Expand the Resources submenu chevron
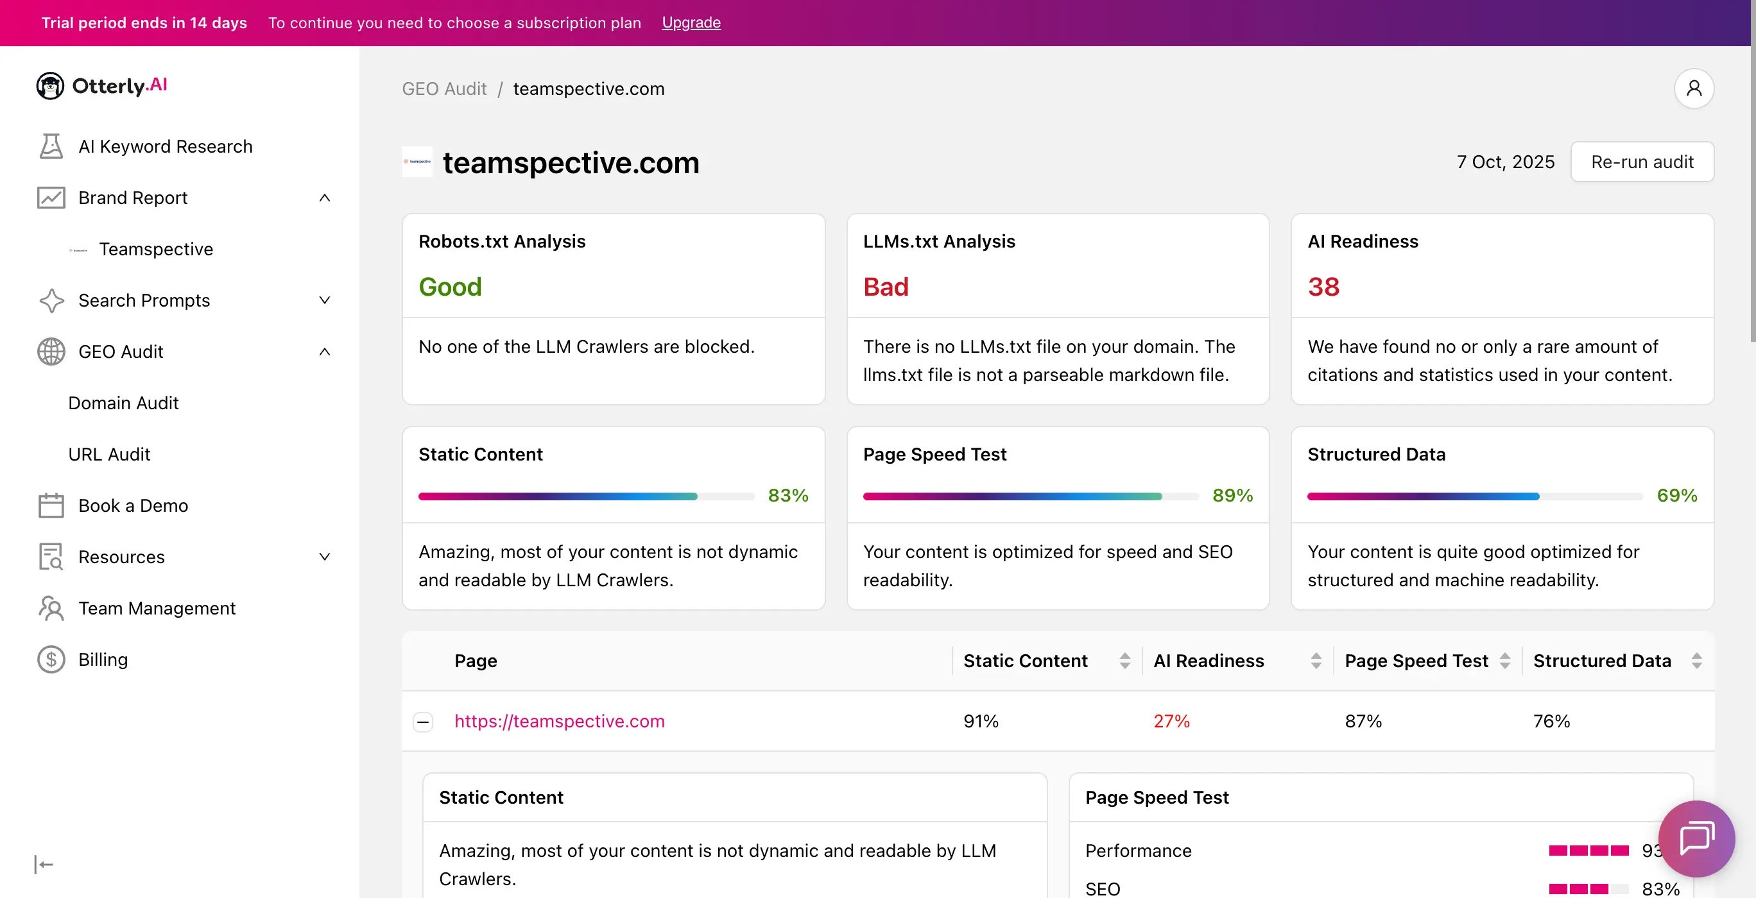The height and width of the screenshot is (898, 1756). pyautogui.click(x=325, y=557)
